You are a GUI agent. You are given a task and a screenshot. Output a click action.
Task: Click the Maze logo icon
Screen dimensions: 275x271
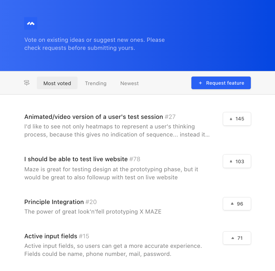31,23
